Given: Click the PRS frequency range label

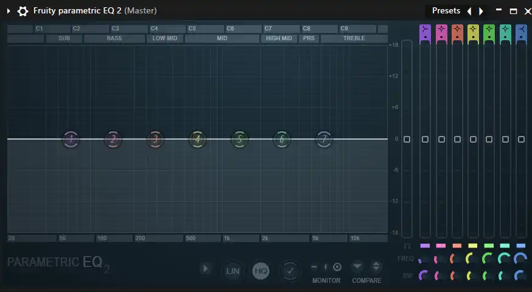Looking at the screenshot, I should [x=309, y=38].
